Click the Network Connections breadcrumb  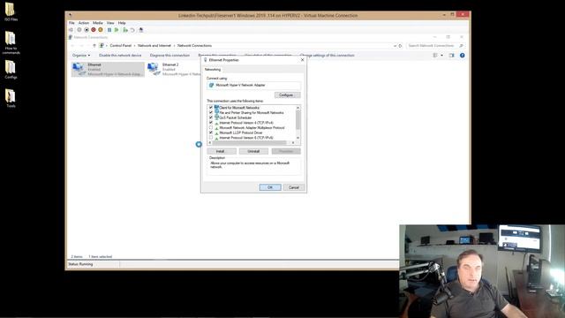point(194,46)
